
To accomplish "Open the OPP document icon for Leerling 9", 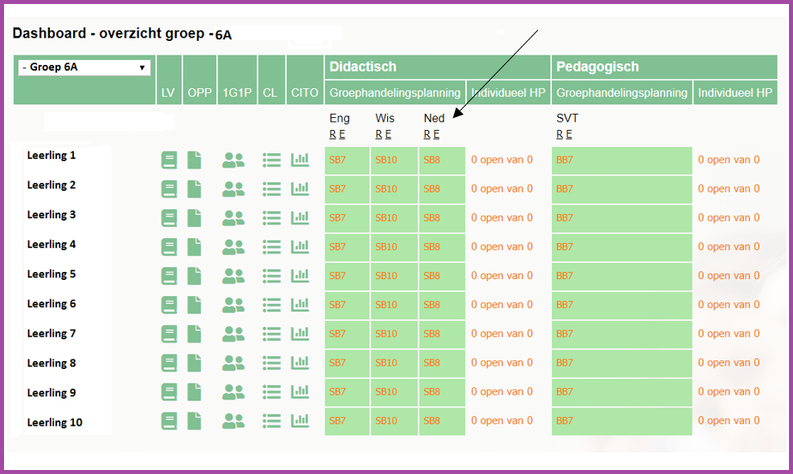I will (194, 391).
